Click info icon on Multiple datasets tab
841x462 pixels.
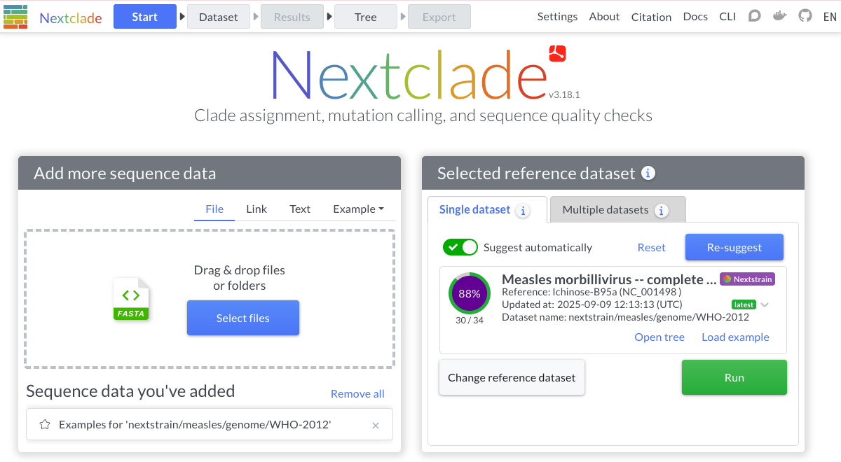660,210
